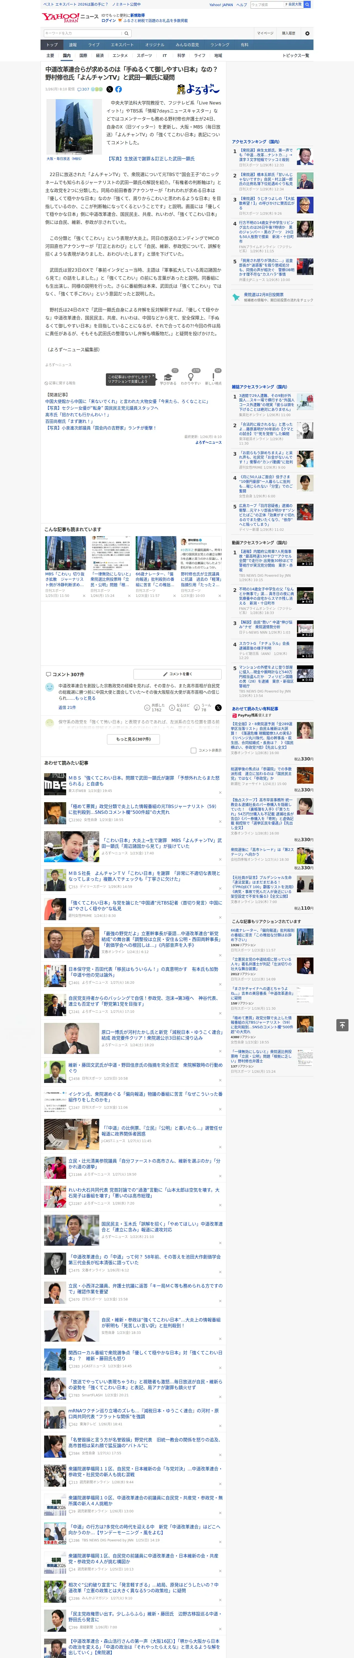Select the トップ main tab

pyautogui.click(x=52, y=44)
